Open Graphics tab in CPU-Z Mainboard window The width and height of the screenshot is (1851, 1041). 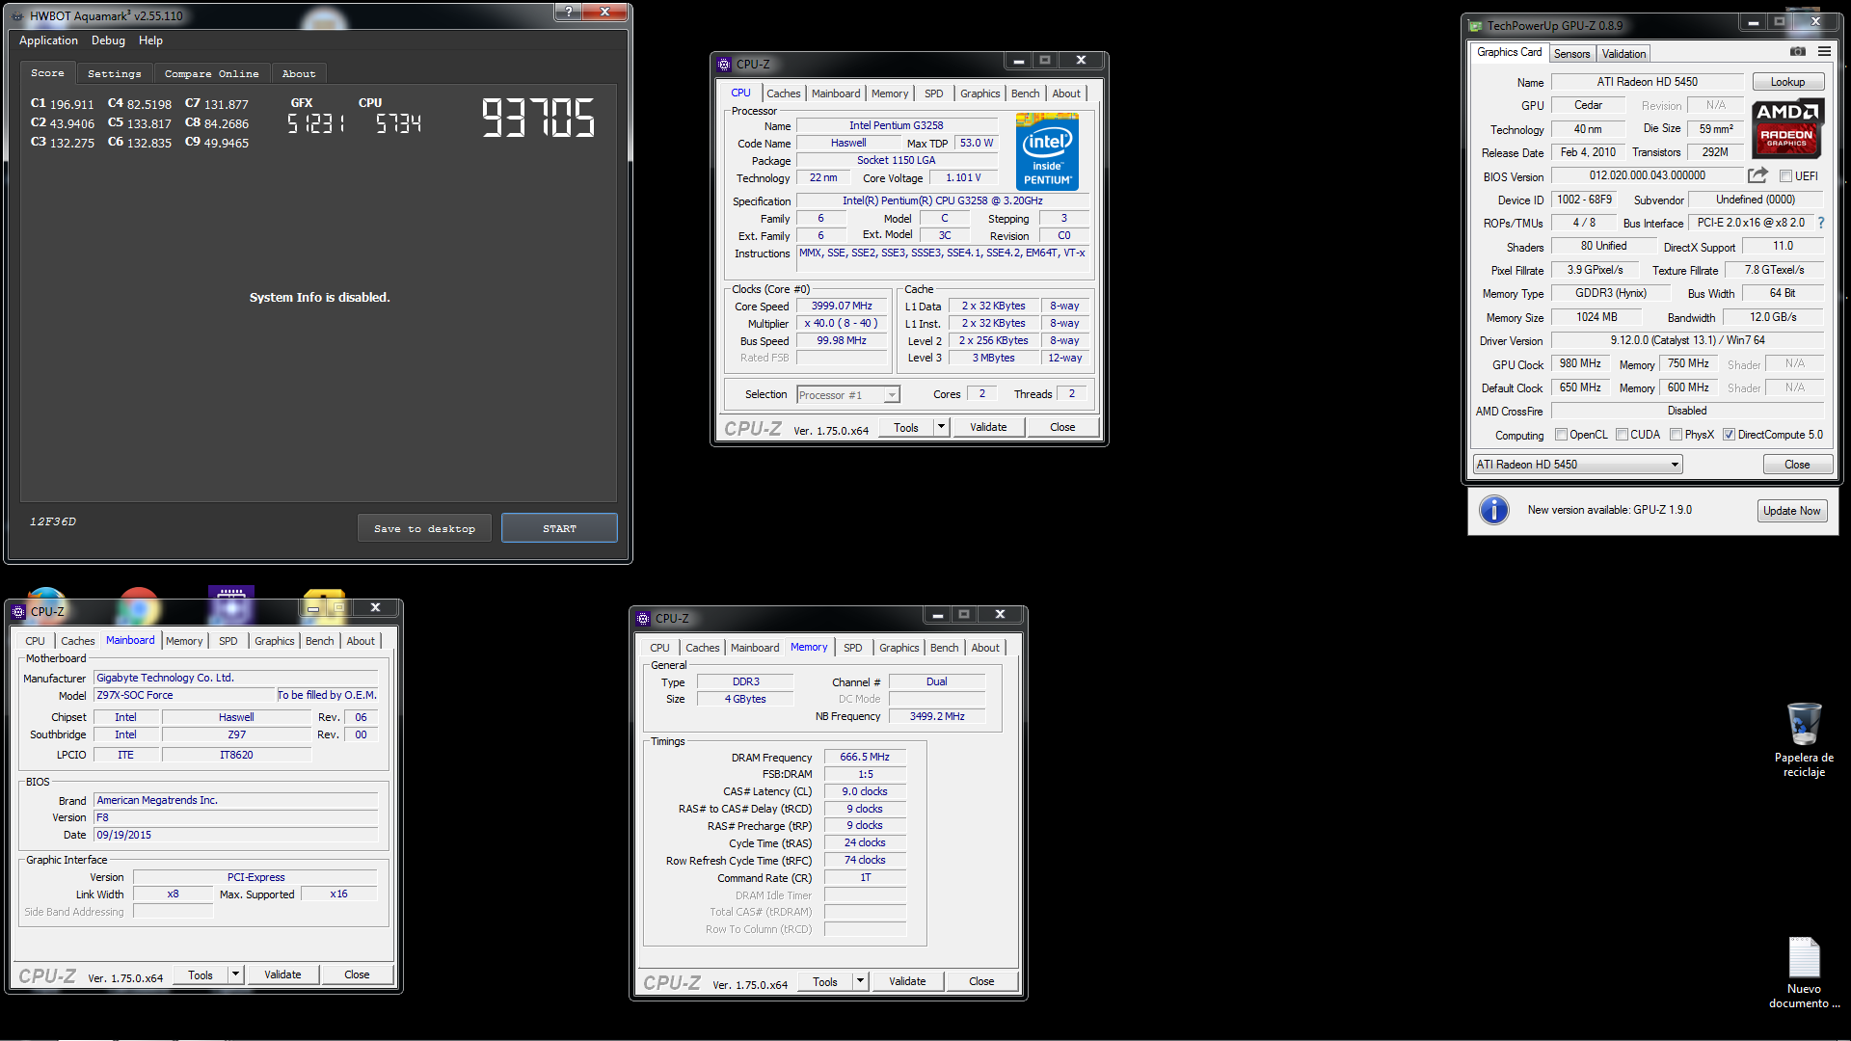[x=274, y=641]
